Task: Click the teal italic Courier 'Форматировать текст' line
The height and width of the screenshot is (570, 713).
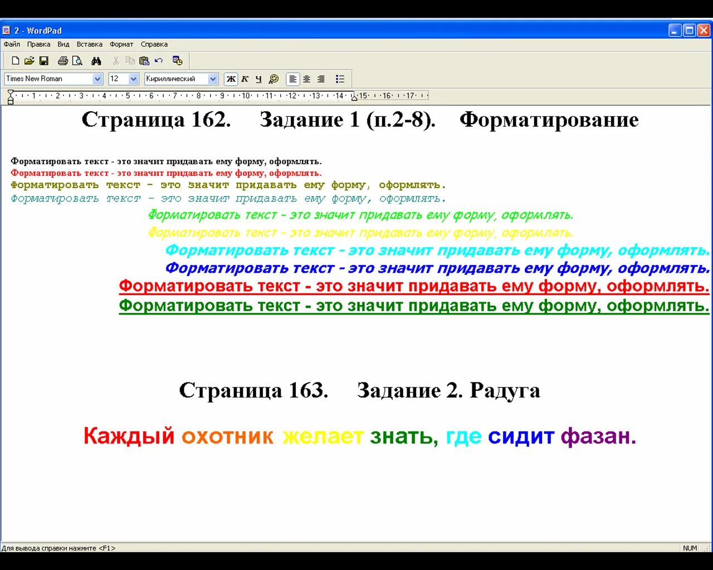Action: pyautogui.click(x=228, y=199)
